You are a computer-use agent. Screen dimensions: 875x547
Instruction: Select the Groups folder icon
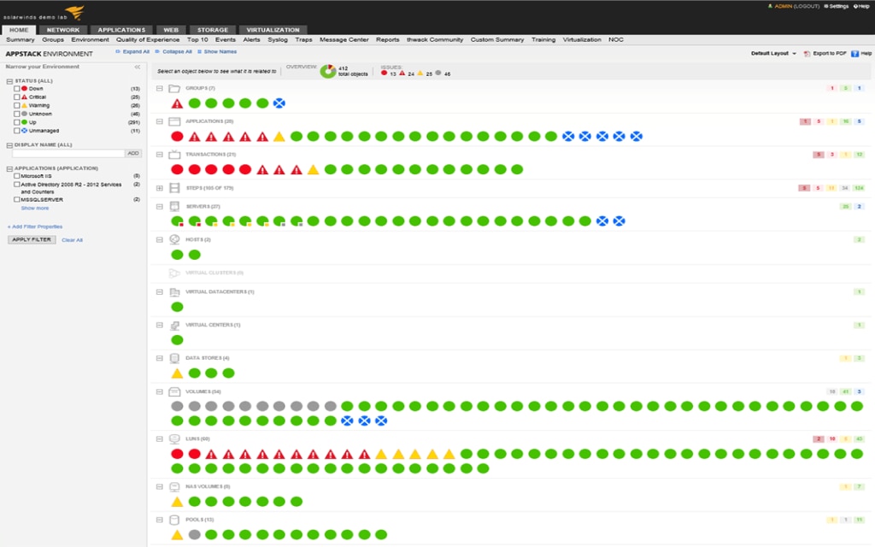(173, 87)
